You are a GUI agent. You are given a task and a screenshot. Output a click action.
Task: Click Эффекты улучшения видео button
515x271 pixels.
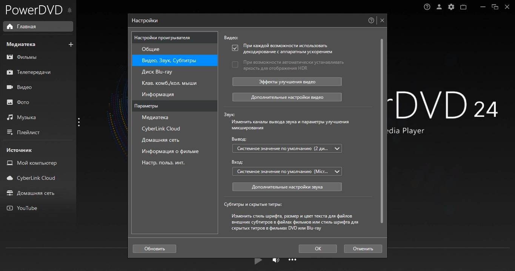pyautogui.click(x=287, y=82)
